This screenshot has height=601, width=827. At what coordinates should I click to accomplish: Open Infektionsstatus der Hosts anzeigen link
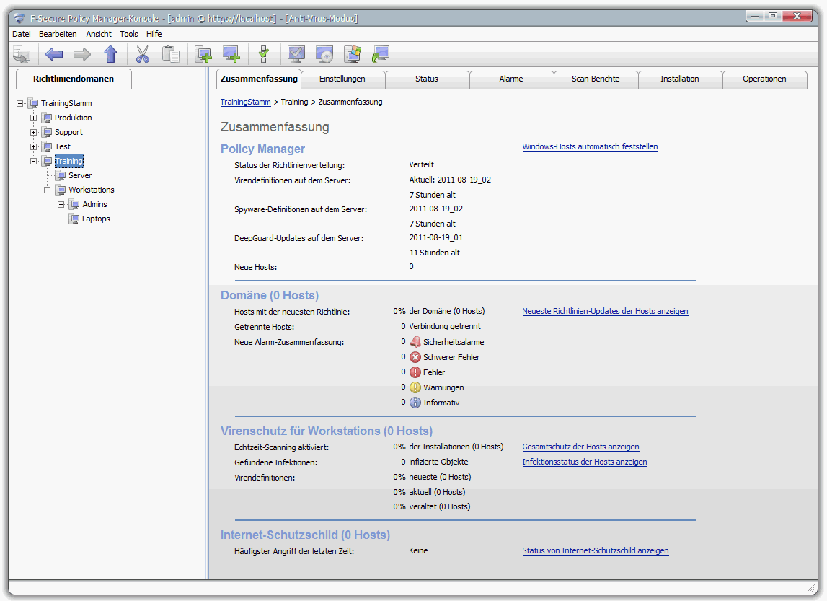coord(585,462)
